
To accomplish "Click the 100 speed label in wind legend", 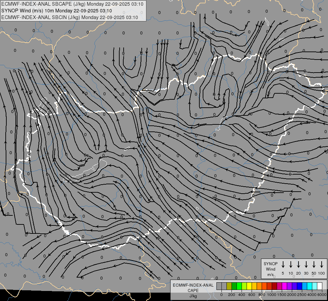I will coord(322,273).
